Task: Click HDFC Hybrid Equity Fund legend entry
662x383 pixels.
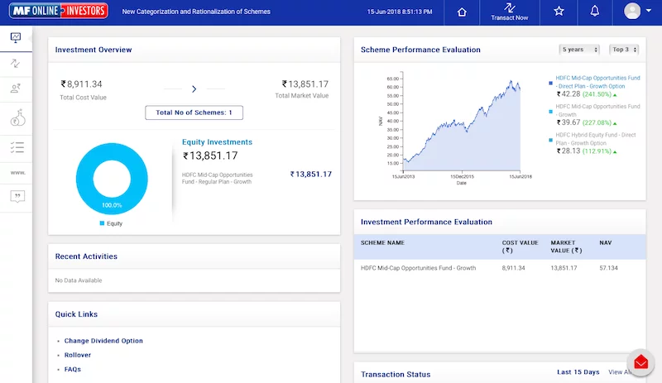Action: click(x=596, y=139)
